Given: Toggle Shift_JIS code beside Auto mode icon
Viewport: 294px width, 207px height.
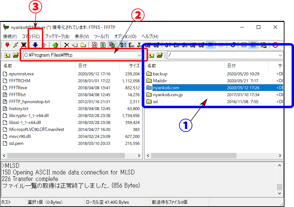Looking at the screenshot, I should coord(123,45).
